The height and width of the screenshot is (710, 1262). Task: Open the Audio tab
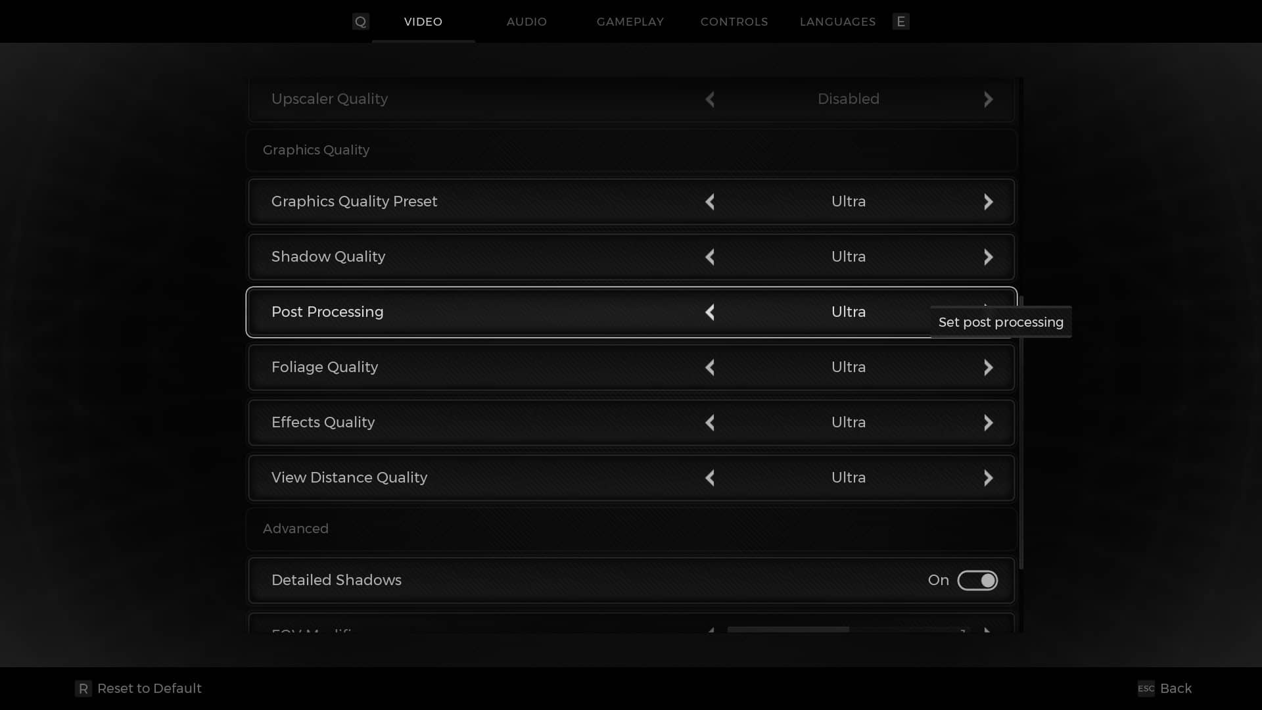526,22
